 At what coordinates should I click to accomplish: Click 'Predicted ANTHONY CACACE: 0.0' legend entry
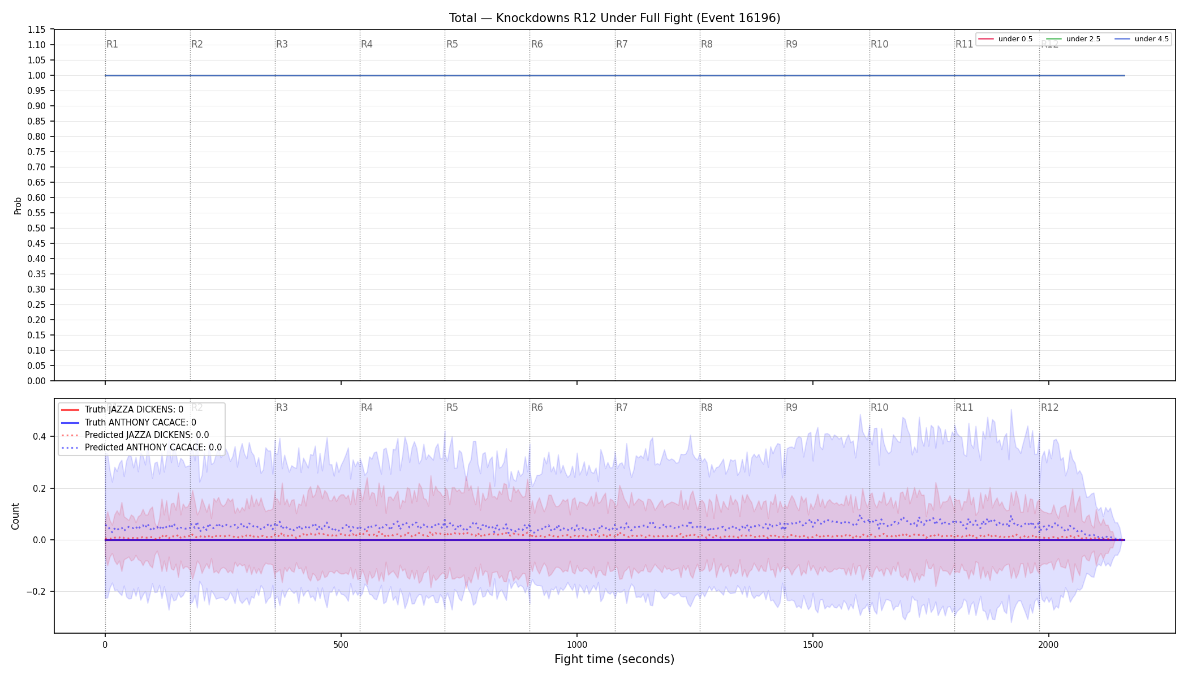click(141, 448)
